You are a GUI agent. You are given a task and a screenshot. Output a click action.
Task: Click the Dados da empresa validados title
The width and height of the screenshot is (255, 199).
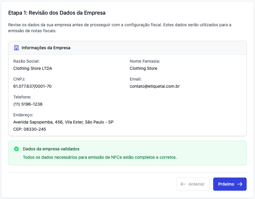[x=51, y=149]
